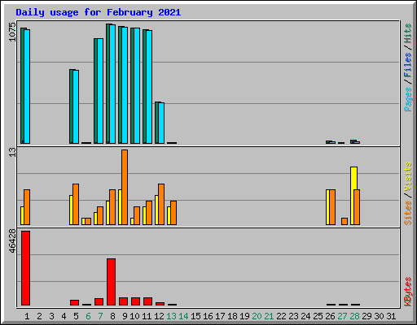Click the 13 axis value on the visits chart
417x325 pixels.
coord(12,152)
